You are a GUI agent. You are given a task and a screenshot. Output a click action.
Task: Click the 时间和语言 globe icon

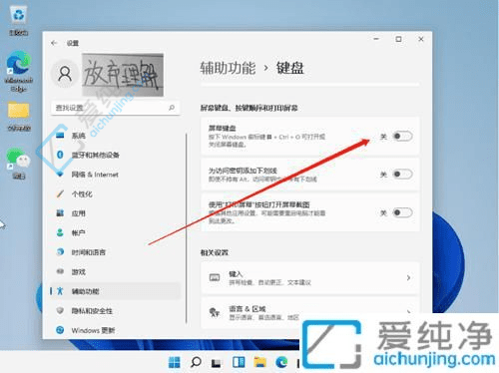(60, 252)
